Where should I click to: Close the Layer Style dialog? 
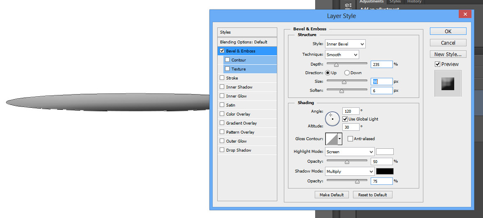(465, 15)
